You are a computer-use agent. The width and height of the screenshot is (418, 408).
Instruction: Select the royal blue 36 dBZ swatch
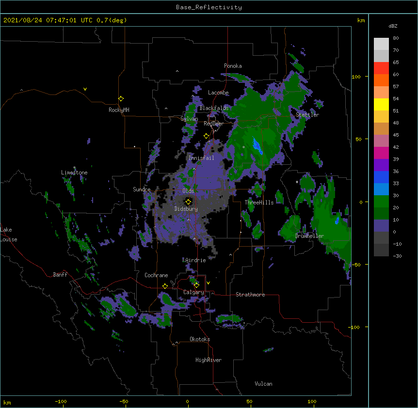[x=381, y=177]
